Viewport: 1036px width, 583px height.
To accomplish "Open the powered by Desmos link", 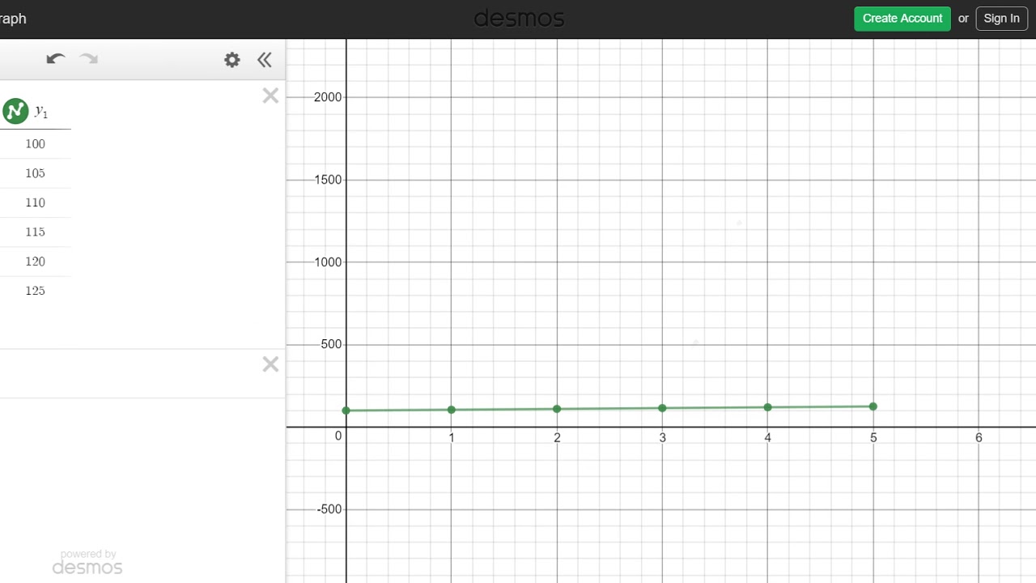I will (x=87, y=563).
